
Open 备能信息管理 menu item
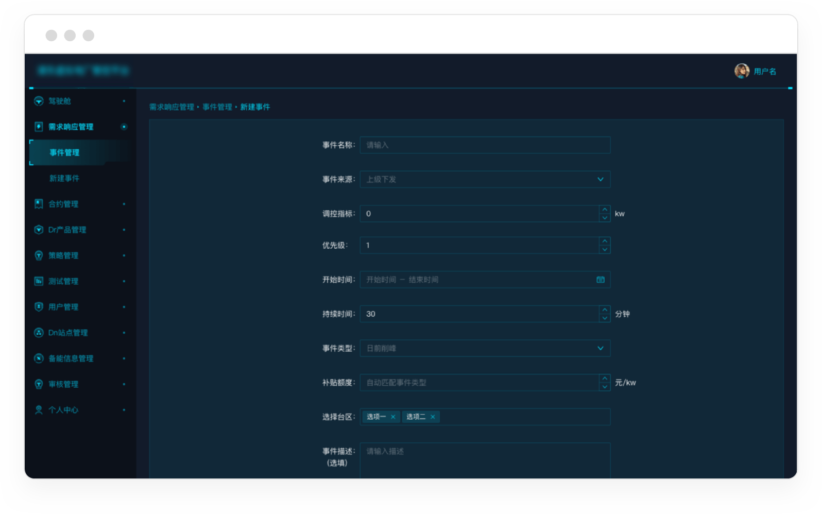coord(80,358)
